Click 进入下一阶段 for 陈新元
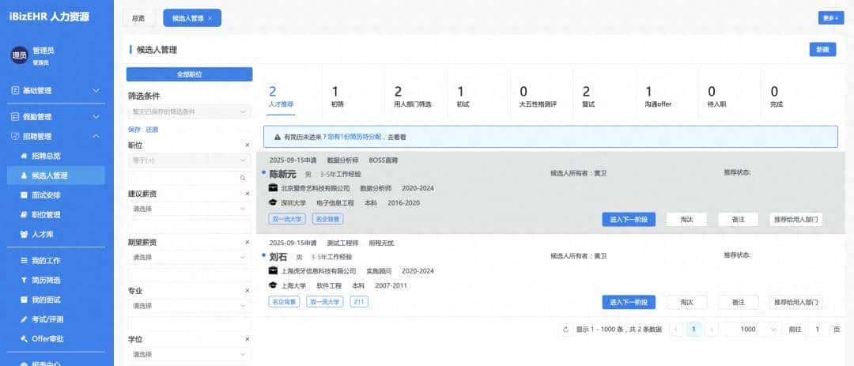 tap(629, 220)
